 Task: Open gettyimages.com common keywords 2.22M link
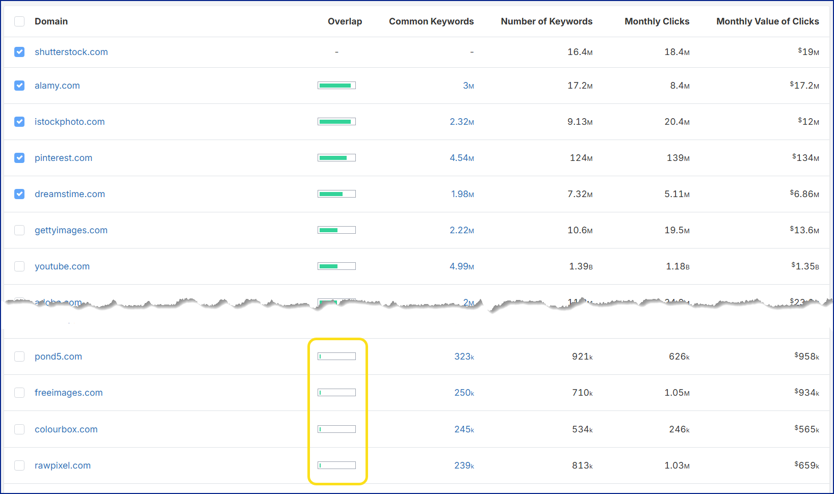pos(462,230)
